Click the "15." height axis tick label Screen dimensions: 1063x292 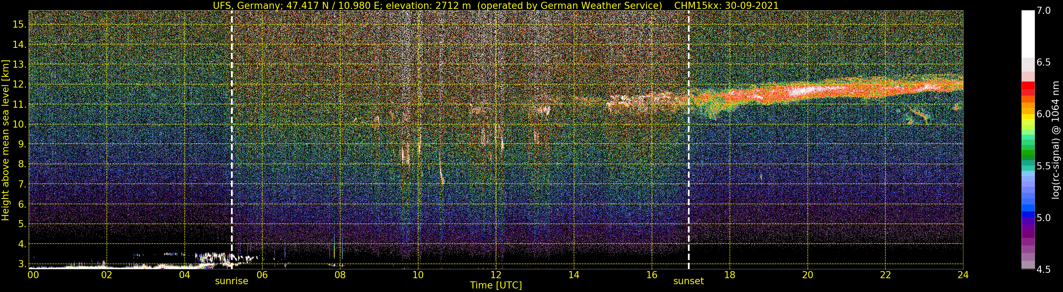tap(20, 24)
